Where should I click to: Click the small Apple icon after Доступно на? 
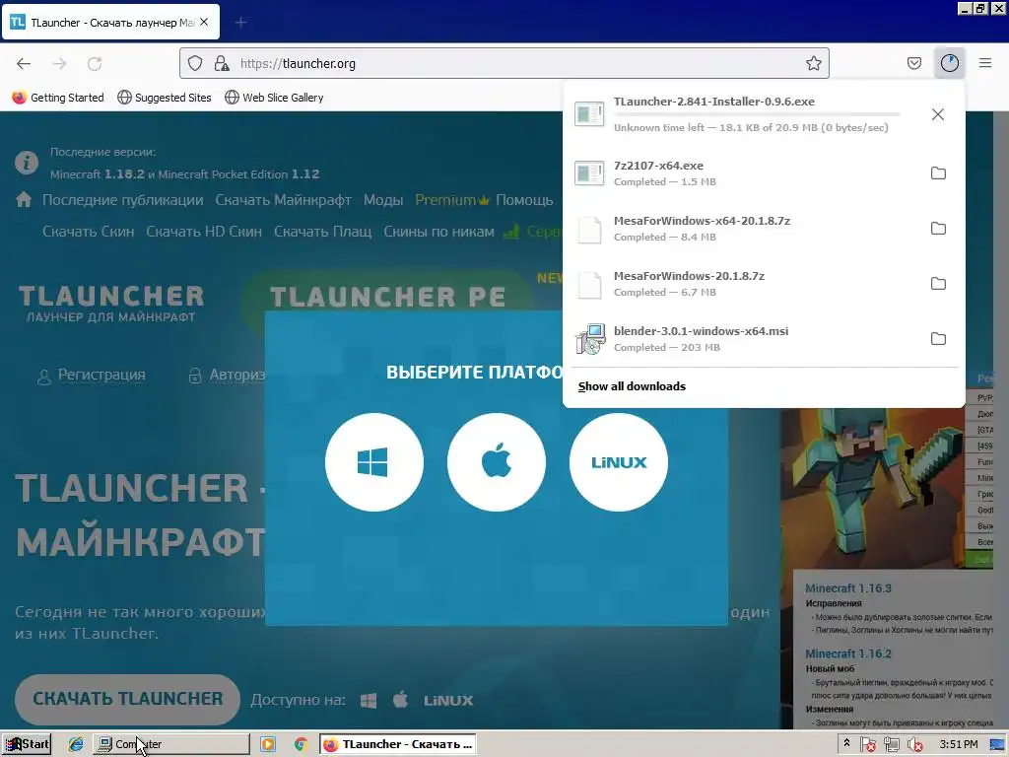(400, 700)
